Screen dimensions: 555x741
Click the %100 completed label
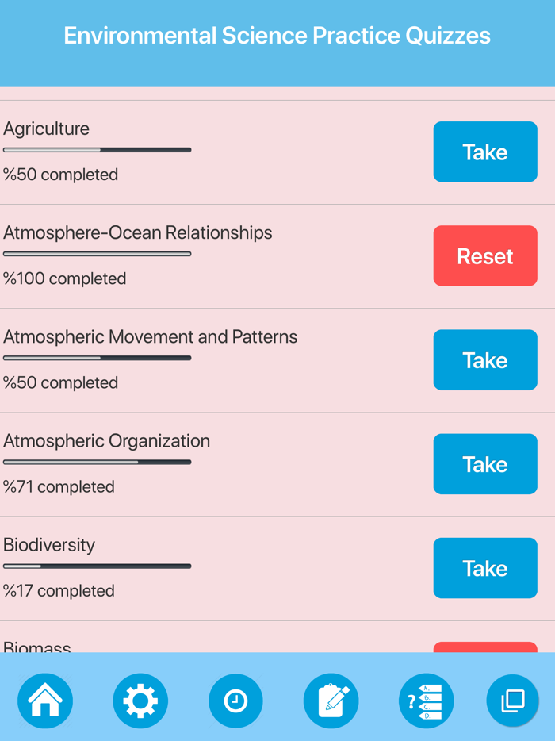pyautogui.click(x=64, y=278)
